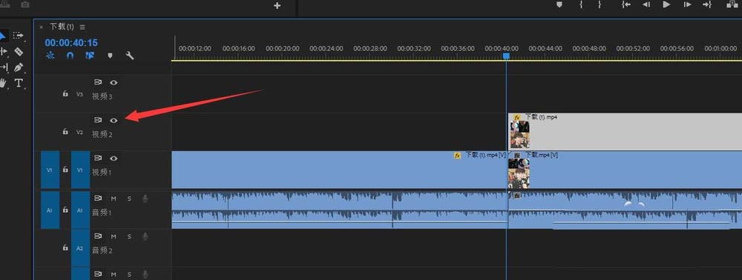
Task: Toggle V1 source patching button
Action: [50, 170]
